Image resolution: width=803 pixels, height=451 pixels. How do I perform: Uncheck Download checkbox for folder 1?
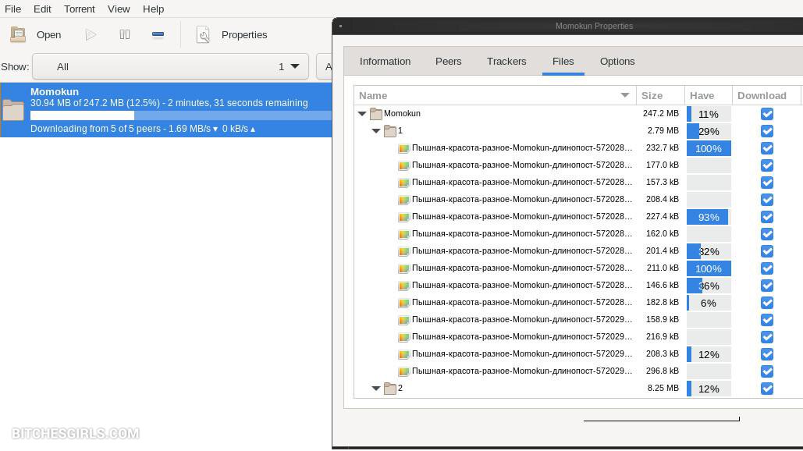[x=766, y=131]
